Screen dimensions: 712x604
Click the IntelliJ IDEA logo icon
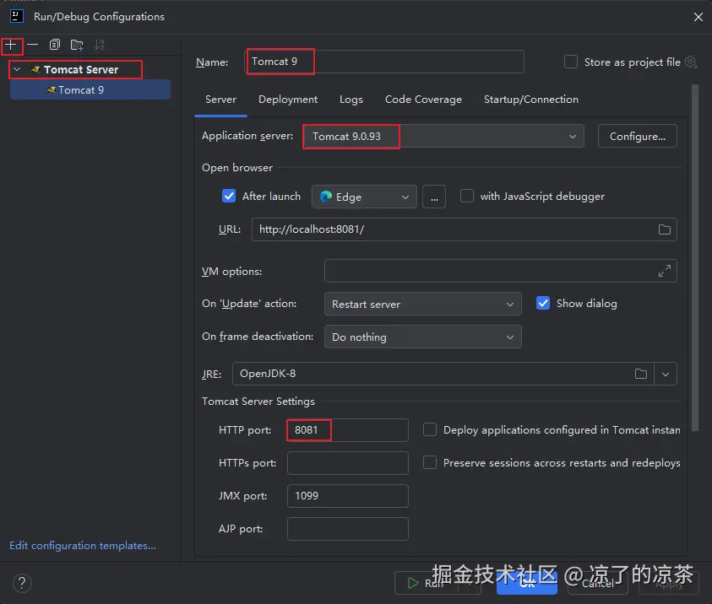pos(17,16)
